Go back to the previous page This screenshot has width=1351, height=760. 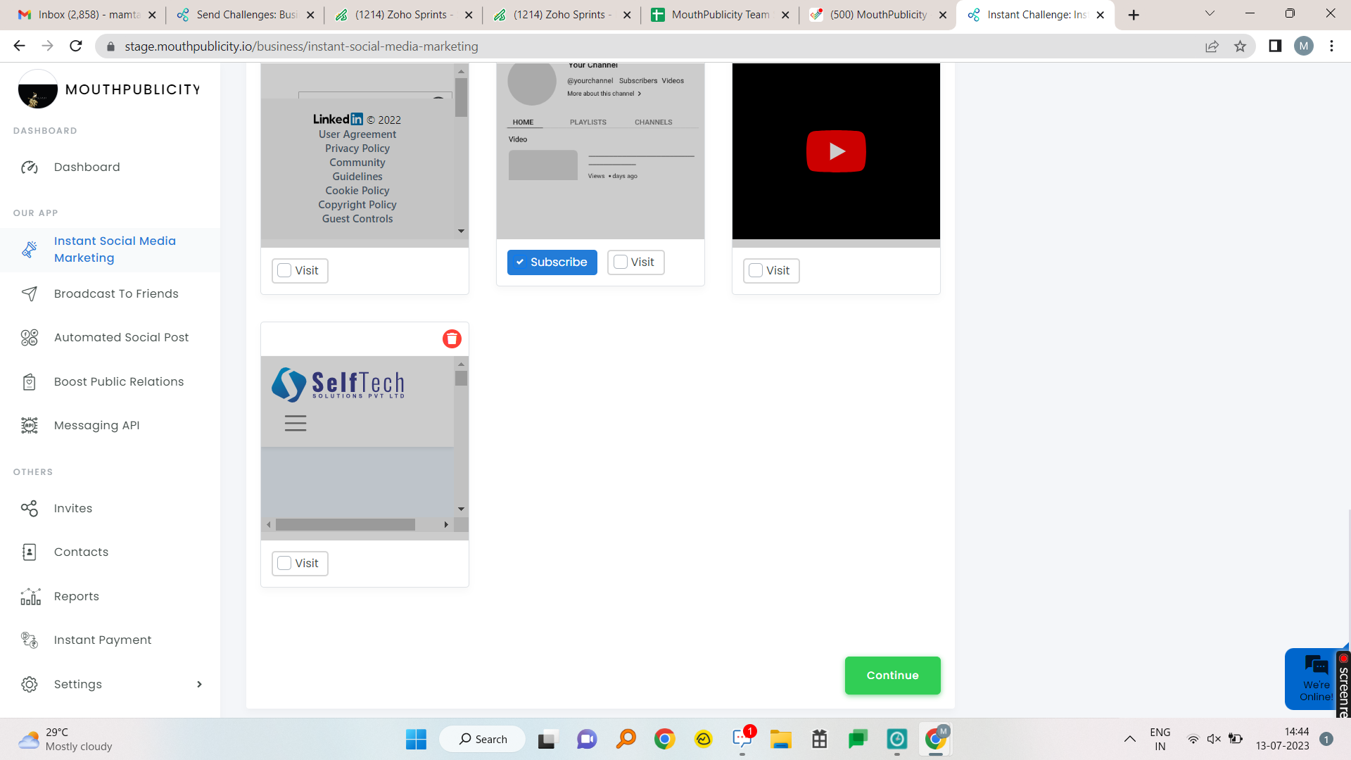click(x=19, y=46)
